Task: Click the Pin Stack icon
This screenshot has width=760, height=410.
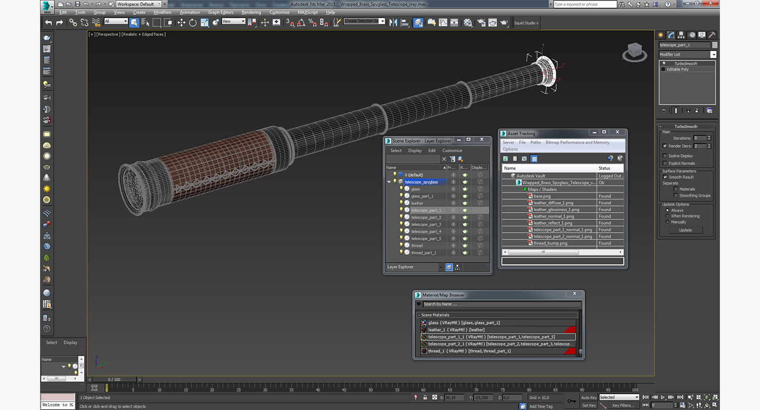Action: click(664, 110)
